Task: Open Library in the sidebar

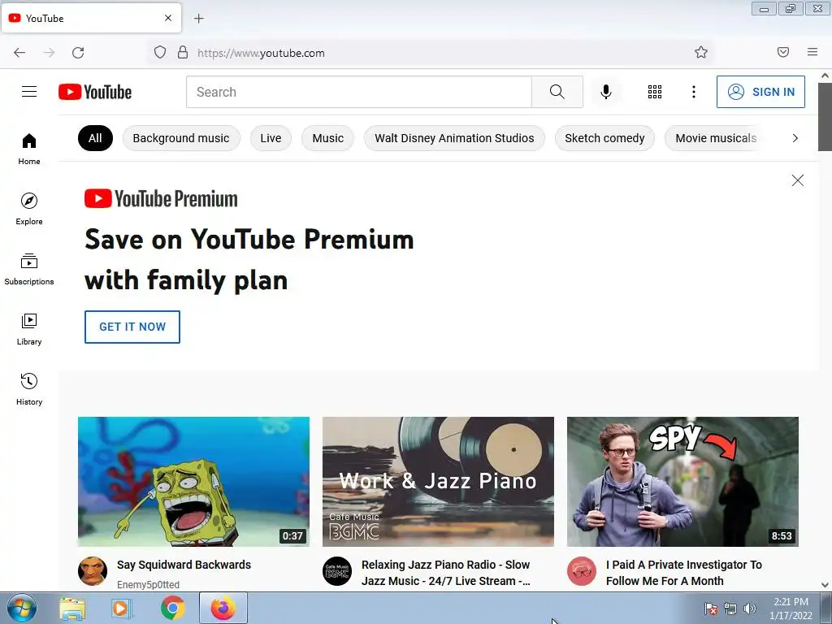Action: coord(29,330)
